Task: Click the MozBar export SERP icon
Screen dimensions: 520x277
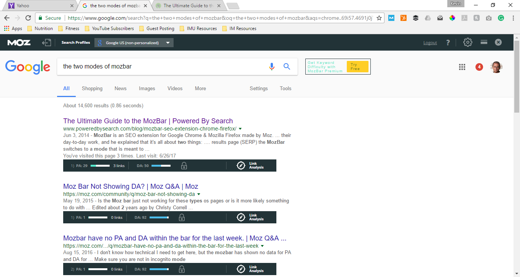Action: coord(46,43)
